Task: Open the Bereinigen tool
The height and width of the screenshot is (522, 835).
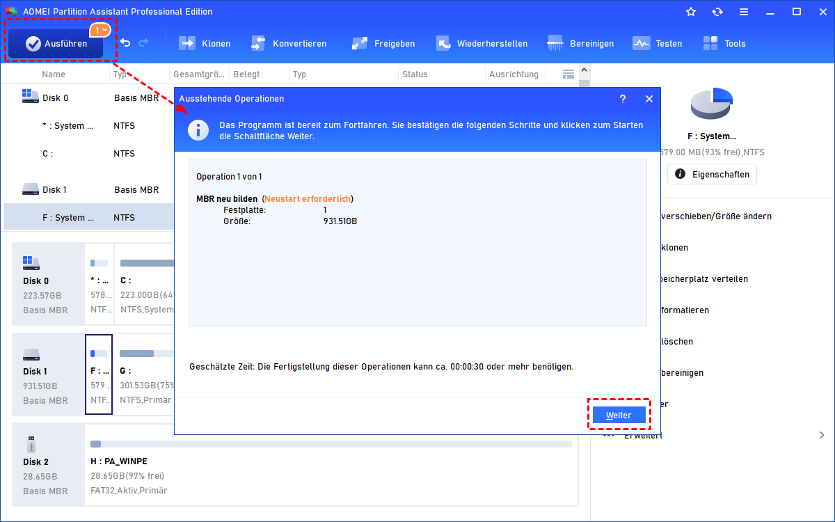Action: point(581,43)
